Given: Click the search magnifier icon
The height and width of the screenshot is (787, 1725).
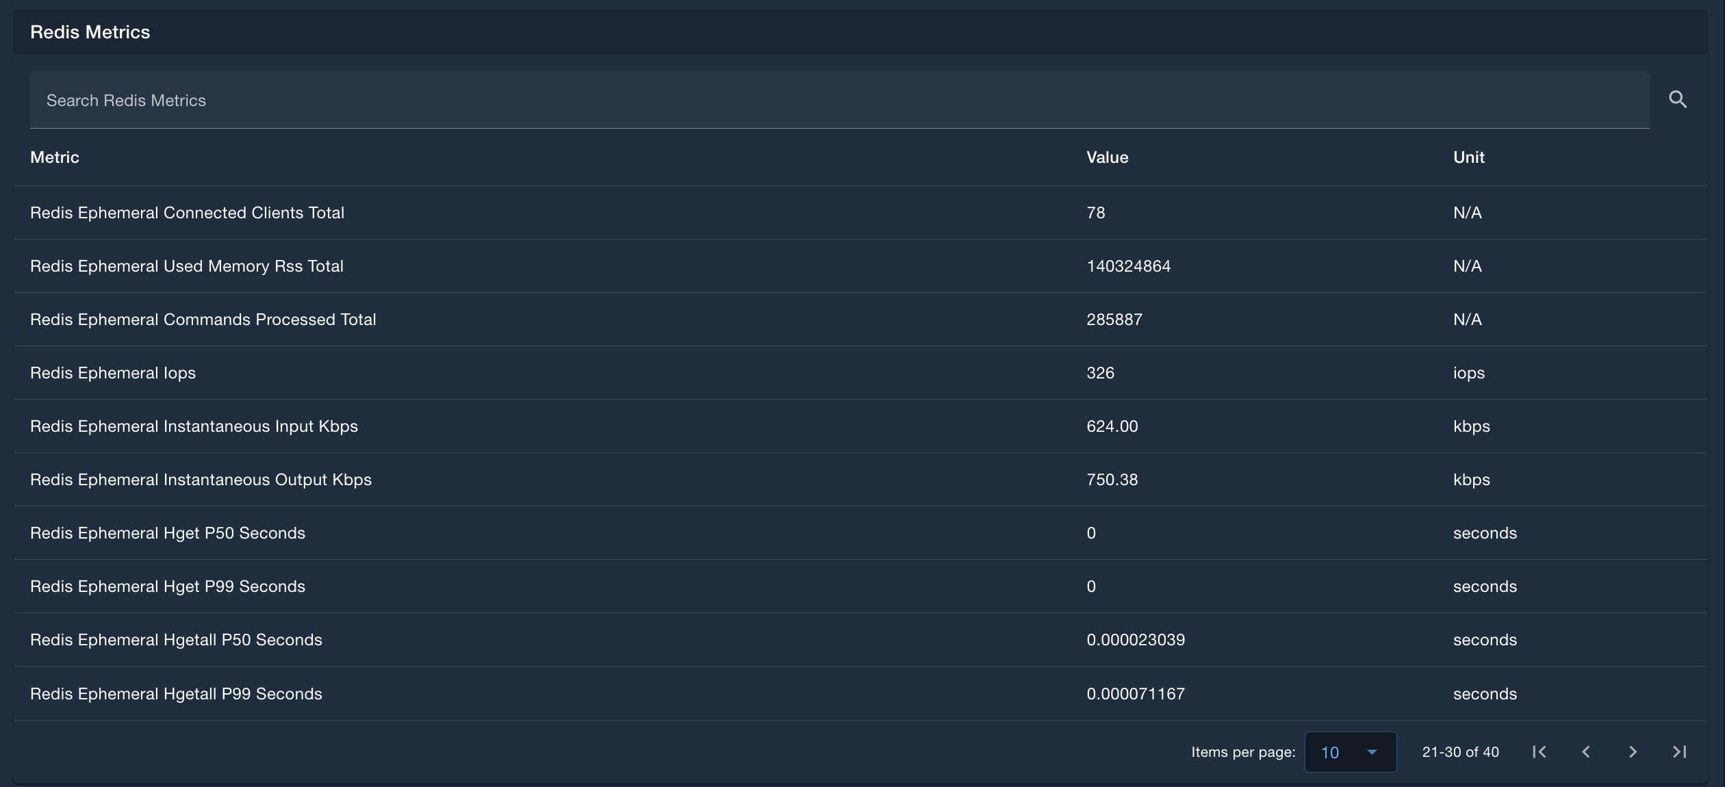Looking at the screenshot, I should point(1677,100).
